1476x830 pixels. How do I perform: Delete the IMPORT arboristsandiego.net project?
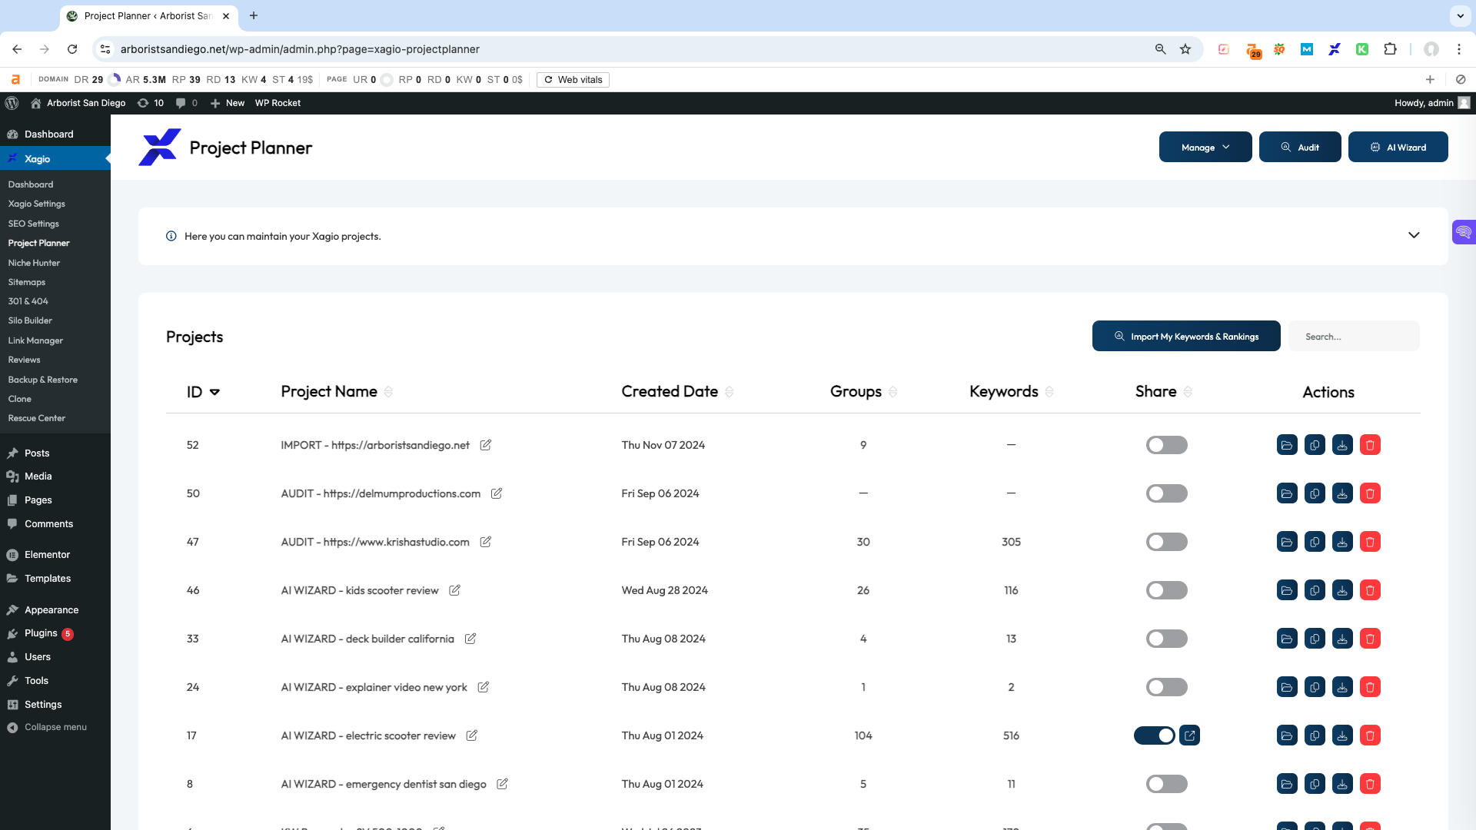coord(1370,445)
